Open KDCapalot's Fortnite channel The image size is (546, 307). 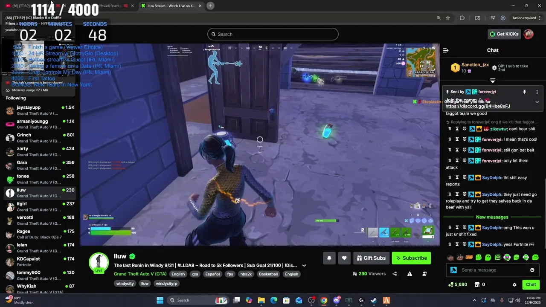(40, 261)
